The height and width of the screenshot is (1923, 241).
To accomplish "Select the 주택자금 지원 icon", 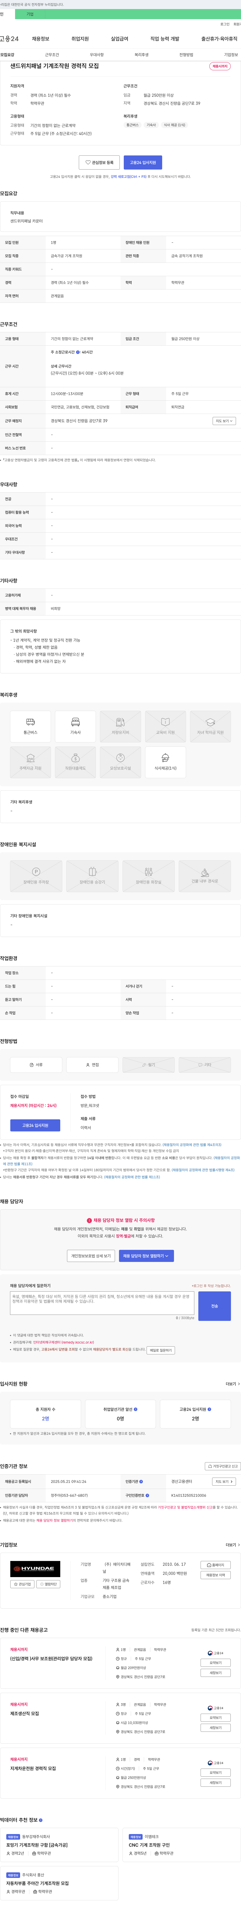I will (x=30, y=762).
